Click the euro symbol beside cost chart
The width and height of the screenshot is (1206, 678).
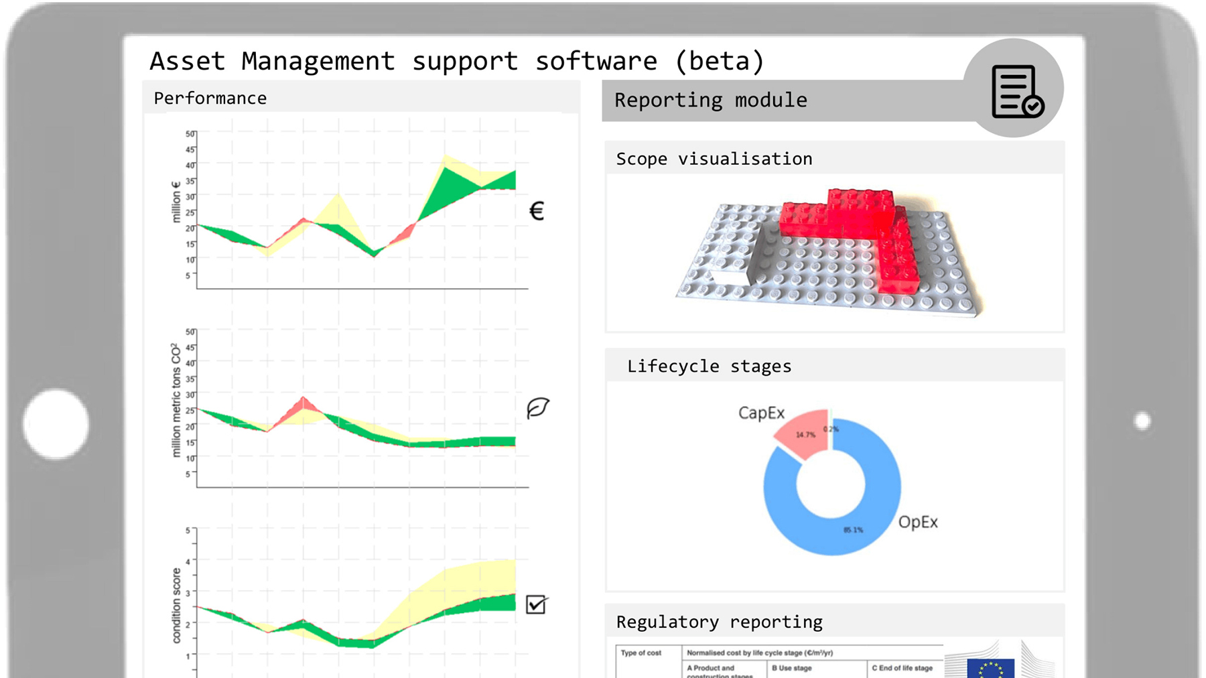[537, 212]
